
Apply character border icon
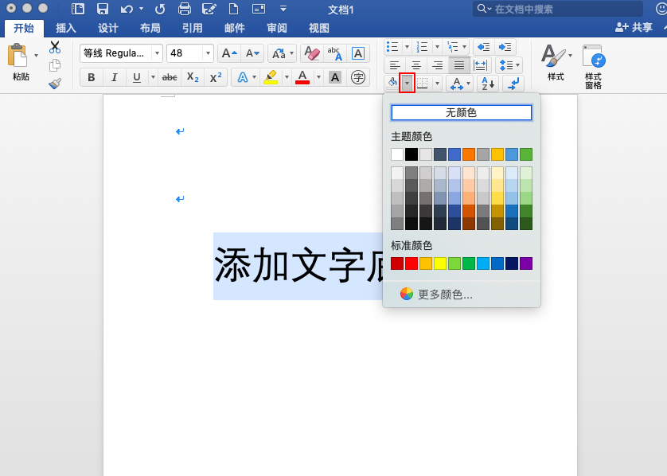tap(358, 53)
